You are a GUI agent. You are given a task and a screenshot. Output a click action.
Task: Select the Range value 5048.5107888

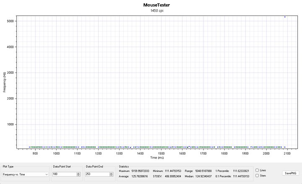tap(203, 171)
